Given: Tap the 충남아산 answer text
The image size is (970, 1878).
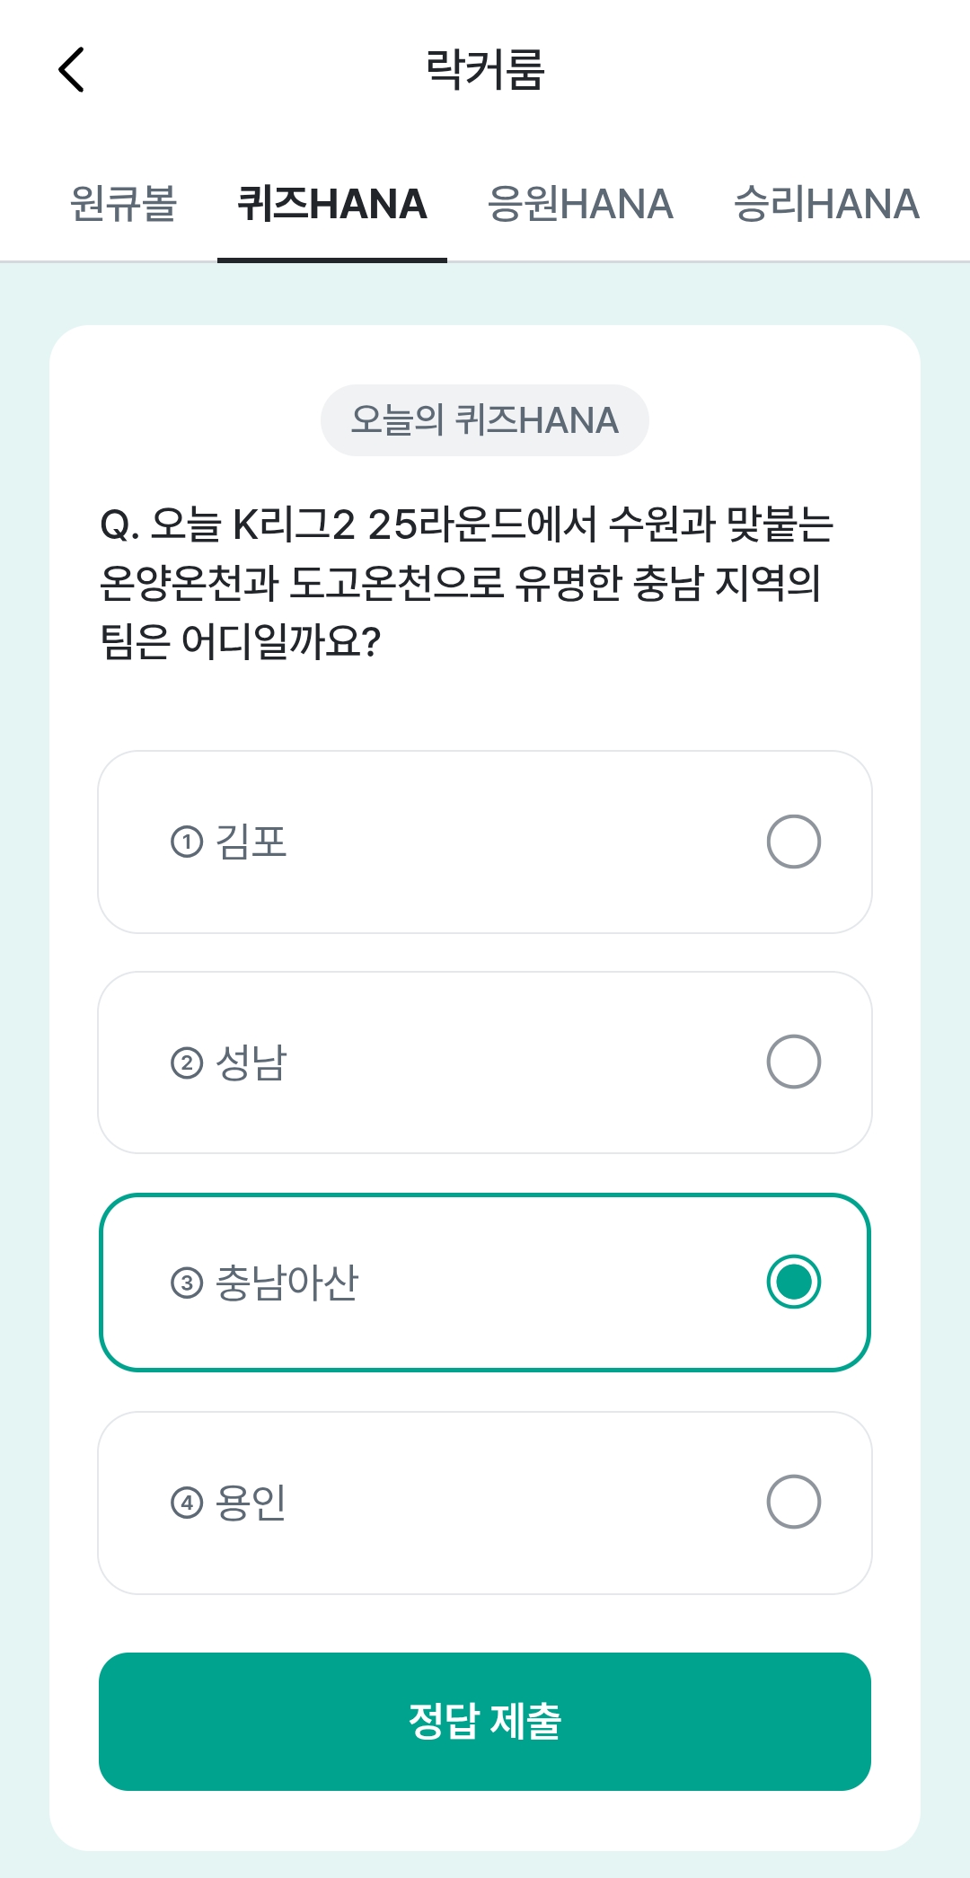Looking at the screenshot, I should pyautogui.click(x=287, y=1283).
